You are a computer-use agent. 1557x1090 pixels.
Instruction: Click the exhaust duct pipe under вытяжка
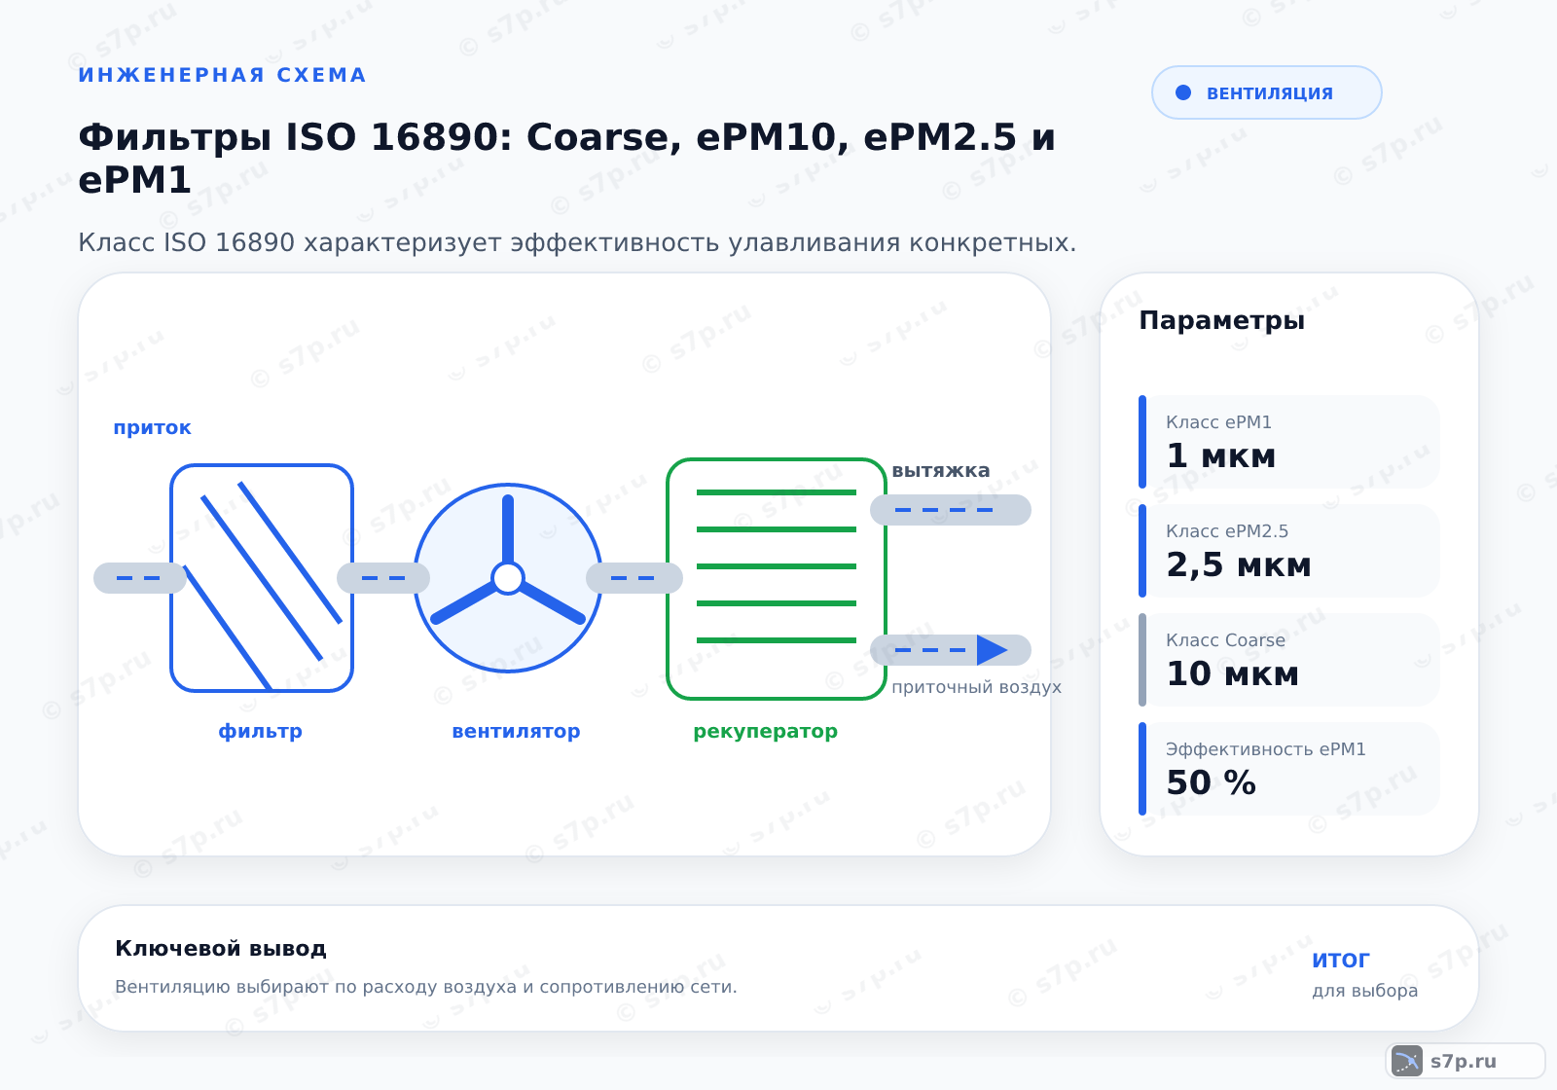click(951, 510)
